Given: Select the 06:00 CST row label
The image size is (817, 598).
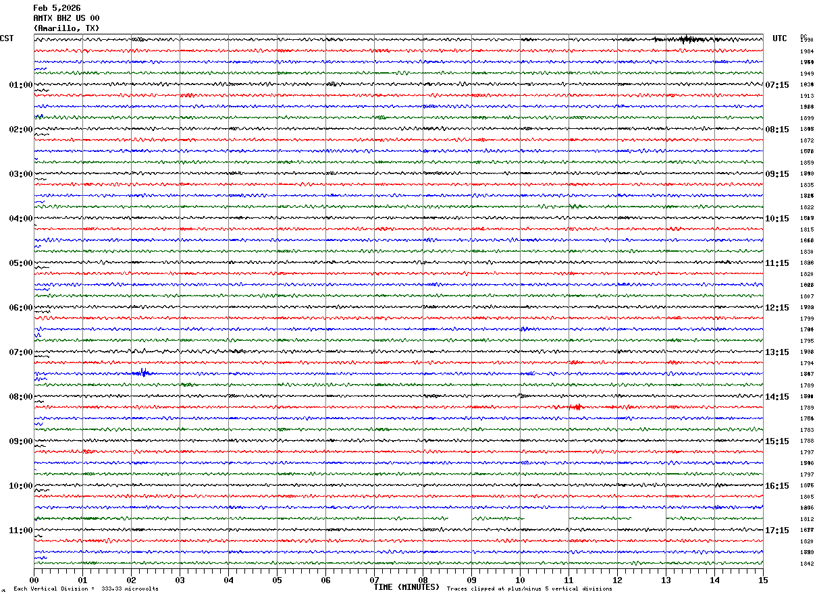Looking at the screenshot, I should click(20, 308).
